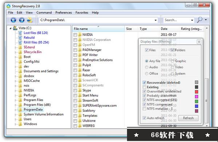Expand the Program Files tree node
Image resolution: width=218 pixels, height=142 pixels.
click(x=16, y=100)
